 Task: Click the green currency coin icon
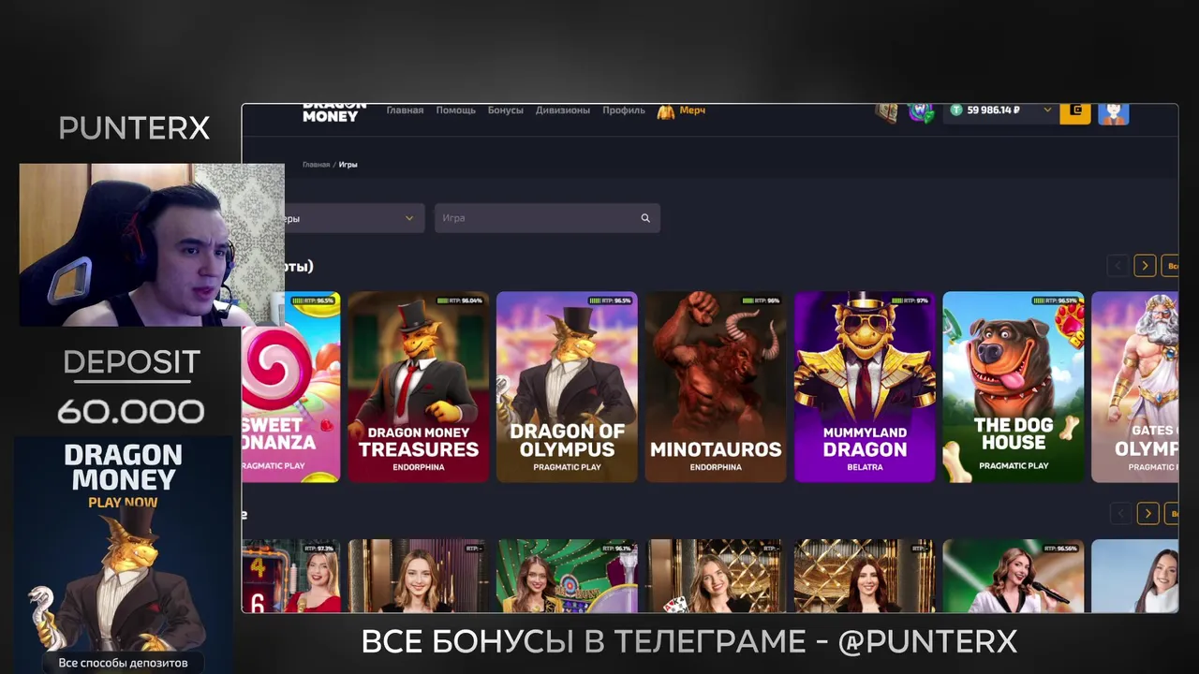[x=955, y=110]
